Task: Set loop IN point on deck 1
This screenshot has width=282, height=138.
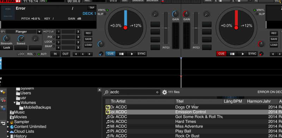Action: [55, 54]
